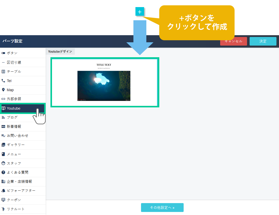
Task: Select the Youtube design template thumbnail
Action: pyautogui.click(x=105, y=82)
